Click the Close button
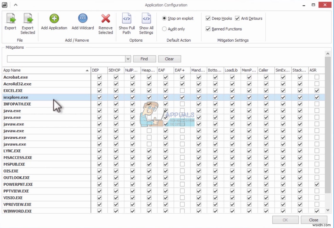334x228 pixels. click(314, 219)
